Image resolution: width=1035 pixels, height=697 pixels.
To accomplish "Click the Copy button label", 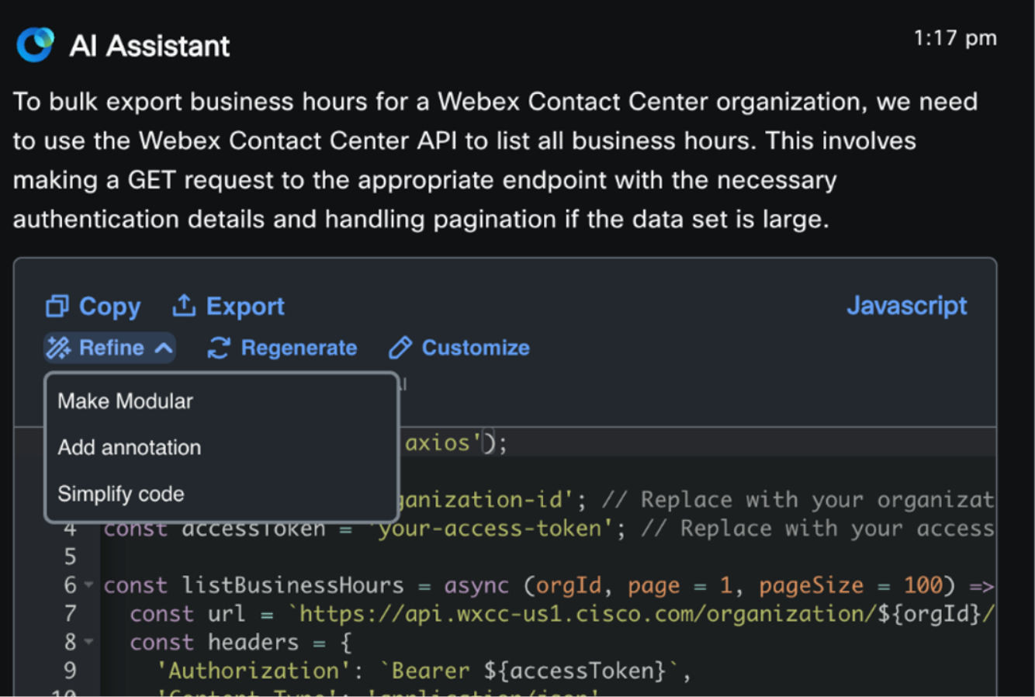I will 109,307.
